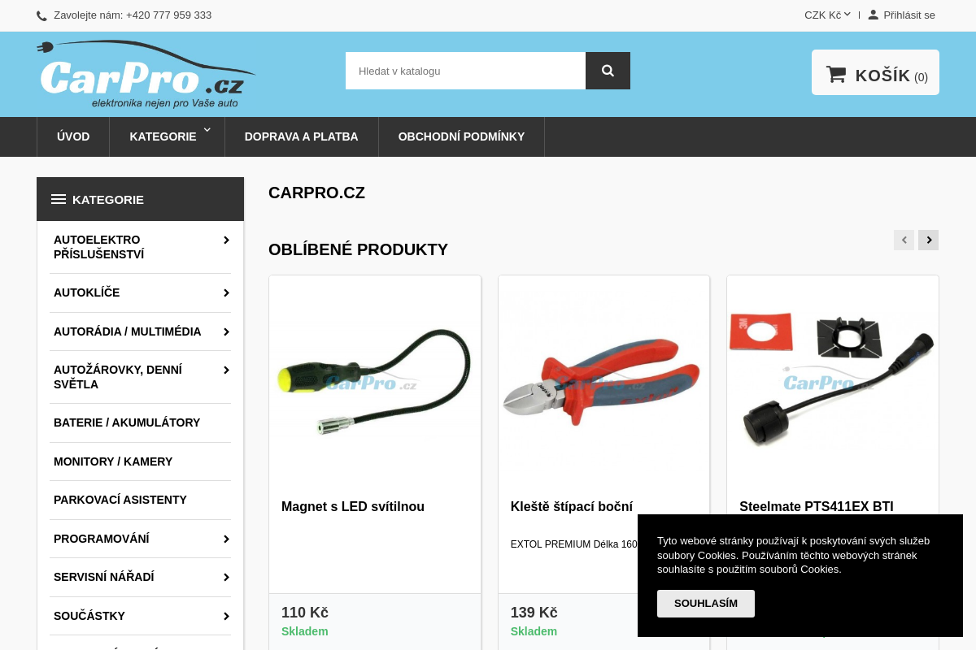Go to Obchodní podmínky menu item
The image size is (976, 650).
[x=461, y=136]
